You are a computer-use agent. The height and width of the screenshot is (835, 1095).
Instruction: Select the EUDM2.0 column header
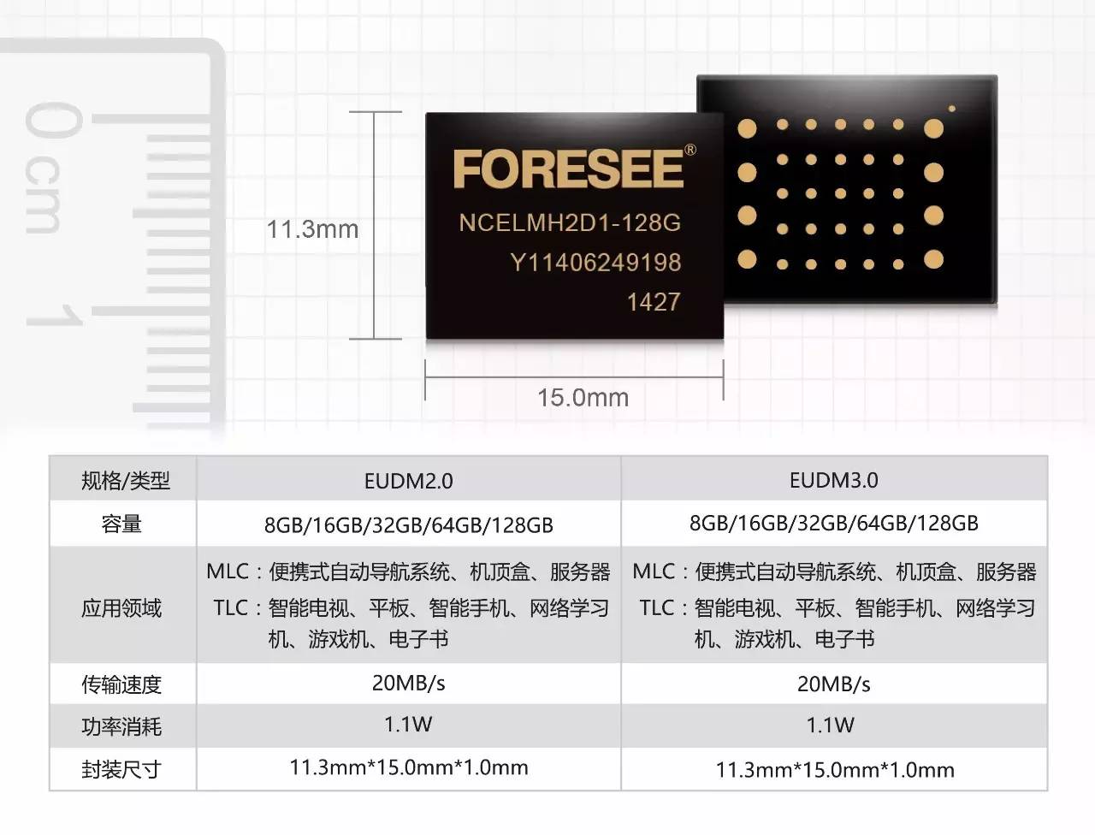pyautogui.click(x=408, y=481)
